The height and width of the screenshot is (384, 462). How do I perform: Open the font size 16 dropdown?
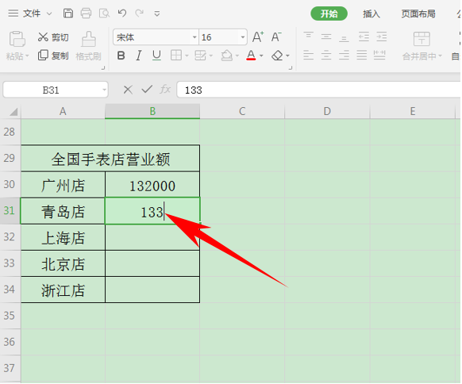click(x=243, y=37)
